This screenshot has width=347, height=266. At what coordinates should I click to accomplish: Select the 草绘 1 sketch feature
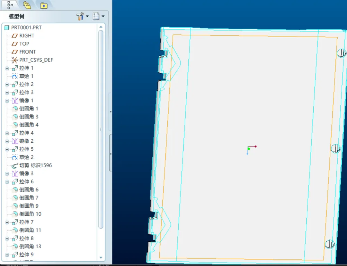[x=26, y=76]
